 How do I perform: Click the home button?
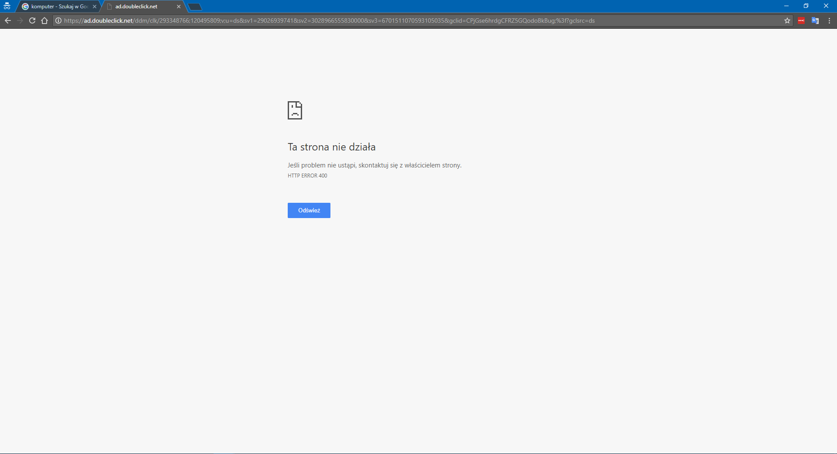tap(44, 20)
